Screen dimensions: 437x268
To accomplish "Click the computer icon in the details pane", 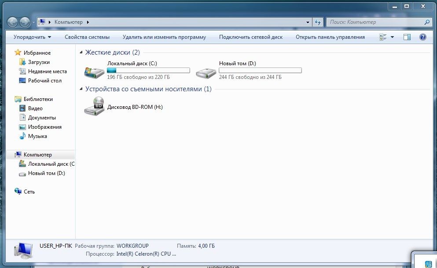I will coord(24,250).
